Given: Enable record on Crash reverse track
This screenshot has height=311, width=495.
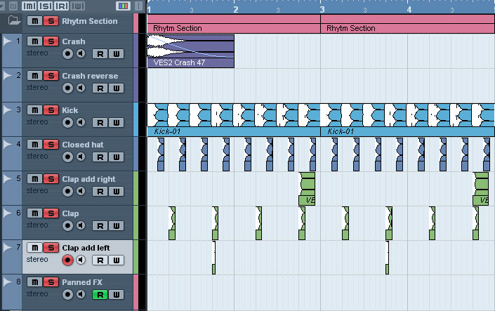Looking at the screenshot, I should tap(68, 88).
